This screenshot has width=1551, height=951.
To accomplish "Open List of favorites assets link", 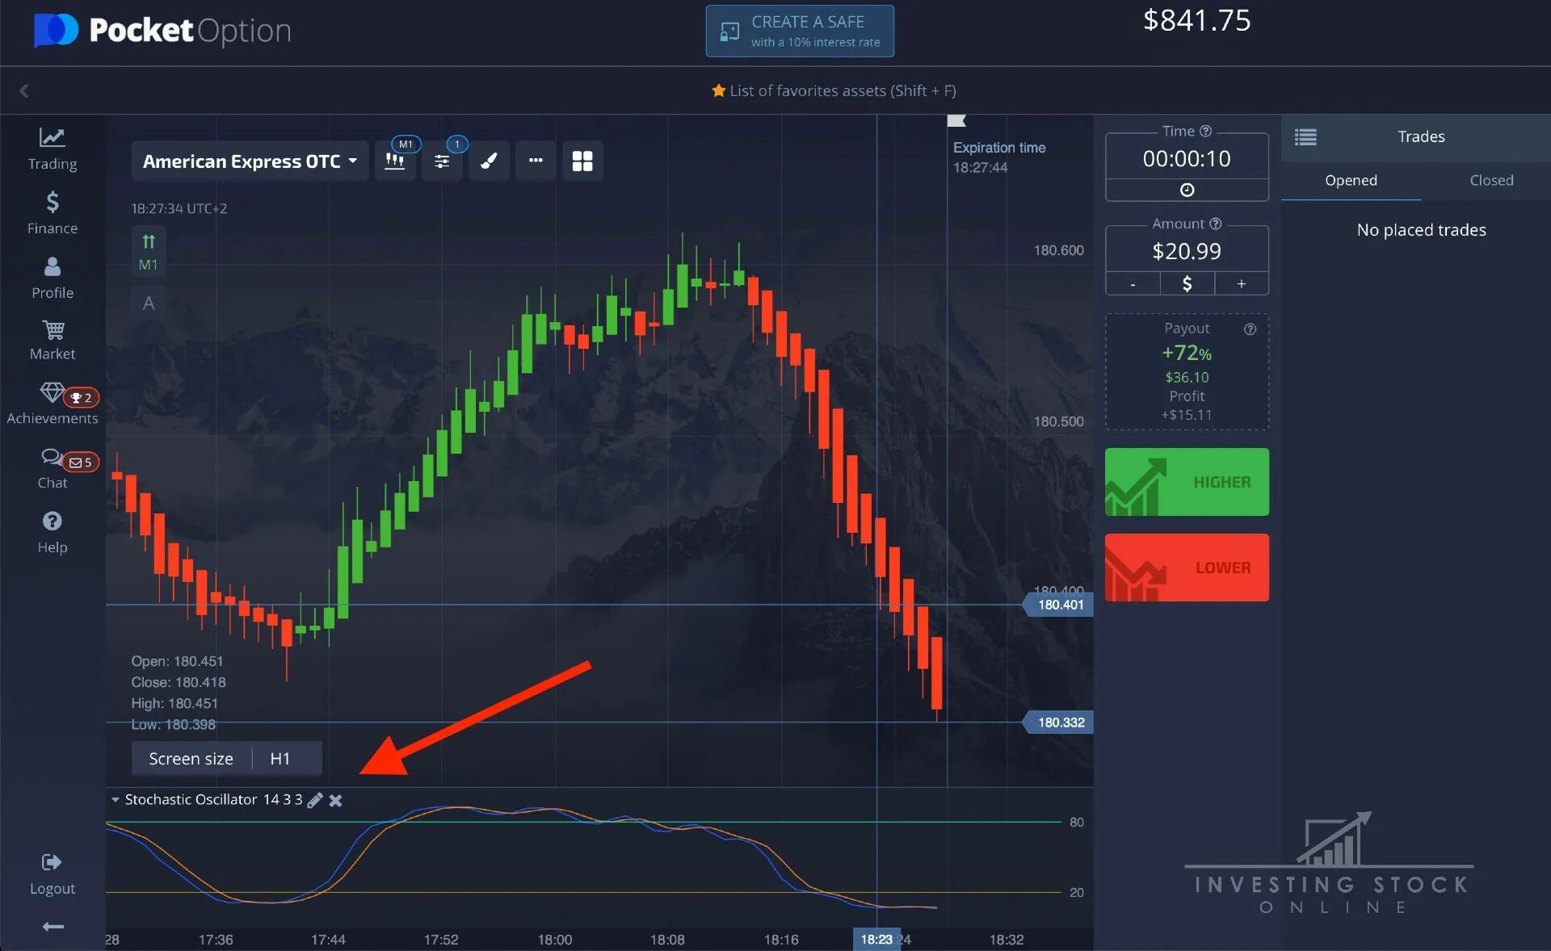I will coord(834,90).
